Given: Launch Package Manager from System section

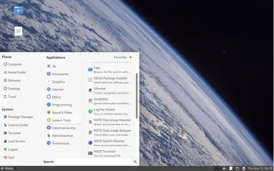Looking at the screenshot, I should (x=19, y=117).
